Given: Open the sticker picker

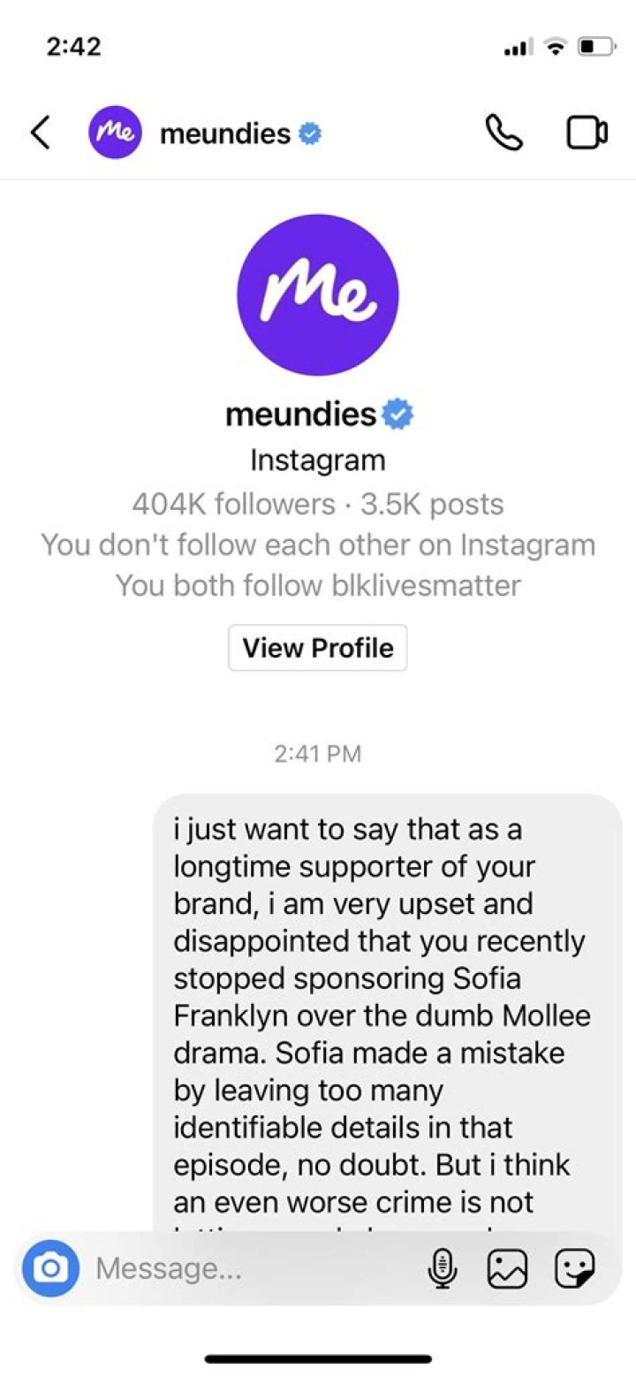Looking at the screenshot, I should 574,1270.
